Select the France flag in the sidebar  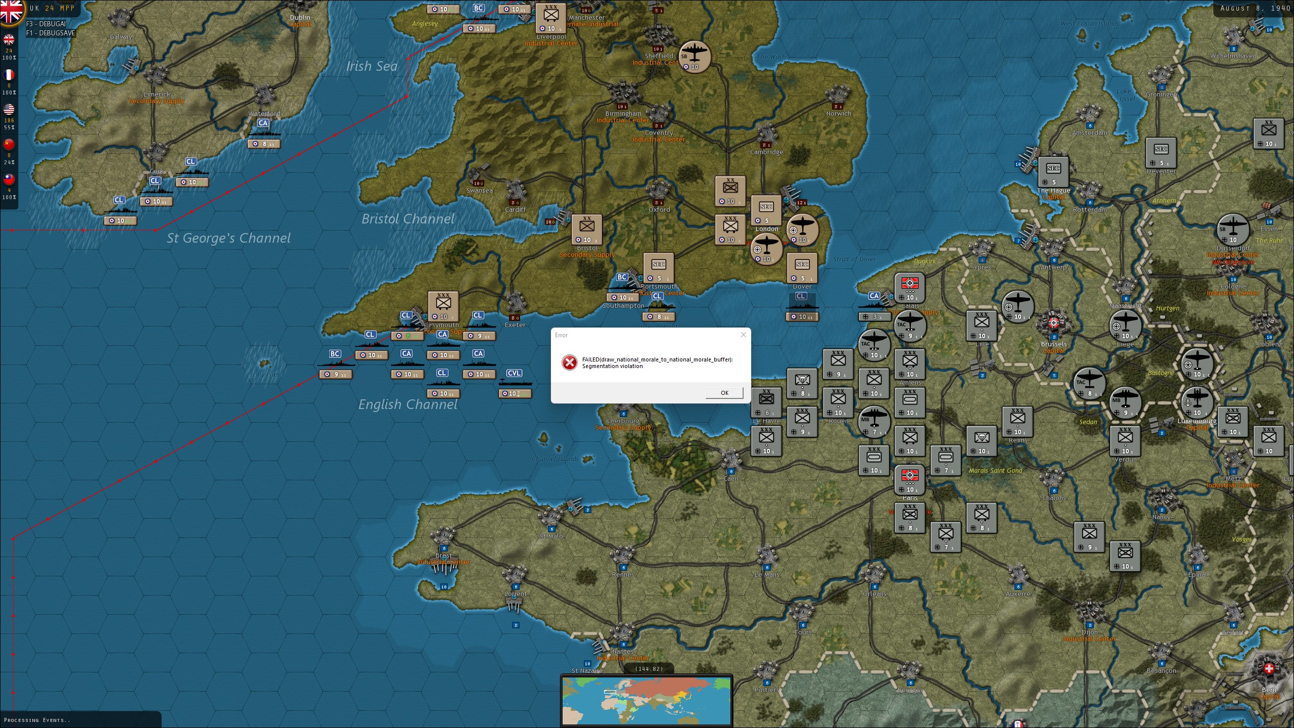pyautogui.click(x=9, y=75)
